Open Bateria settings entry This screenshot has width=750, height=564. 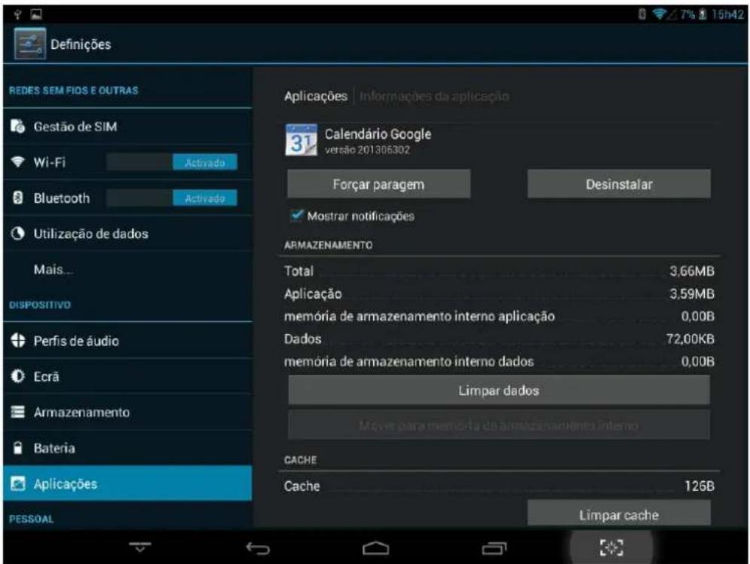click(x=127, y=448)
